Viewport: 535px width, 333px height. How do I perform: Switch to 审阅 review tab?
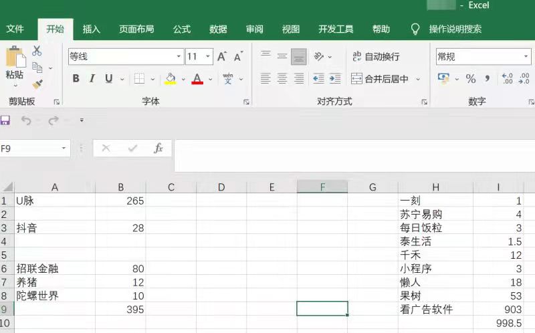255,29
